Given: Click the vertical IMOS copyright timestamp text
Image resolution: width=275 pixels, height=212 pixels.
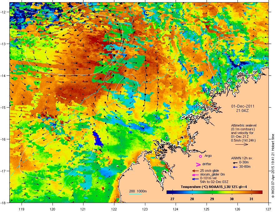Looking at the screenshot, I should pyautogui.click(x=273, y=166).
